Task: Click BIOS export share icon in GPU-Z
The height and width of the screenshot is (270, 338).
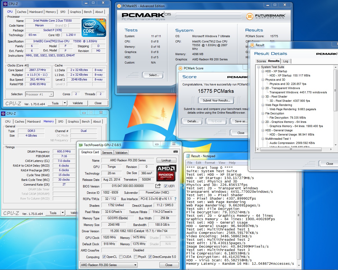Action: click(x=158, y=186)
